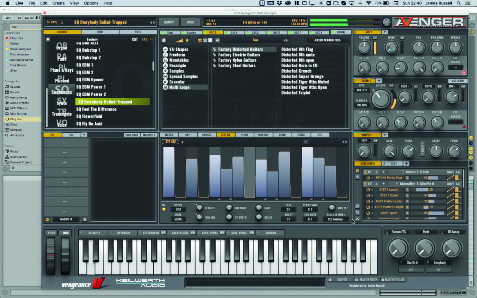Add a new mod matrix slot plus icon
The height and width of the screenshot is (298, 477).
pos(357,177)
